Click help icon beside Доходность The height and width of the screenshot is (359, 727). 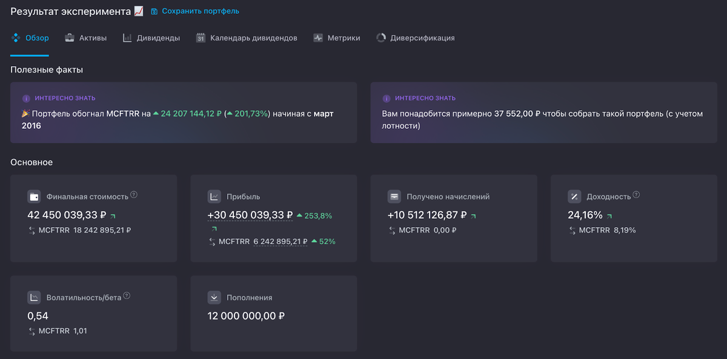point(636,195)
